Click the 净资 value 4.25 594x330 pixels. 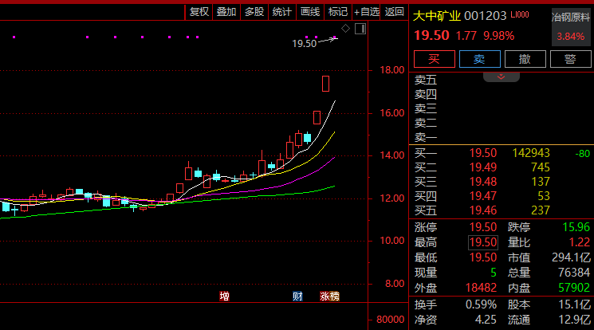486,320
